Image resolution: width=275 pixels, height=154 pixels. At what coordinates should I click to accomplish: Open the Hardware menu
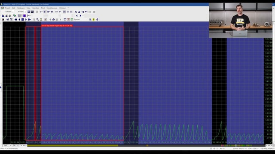click(21, 8)
